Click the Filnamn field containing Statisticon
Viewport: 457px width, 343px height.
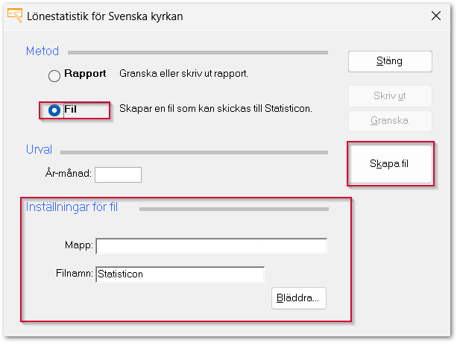tap(180, 274)
